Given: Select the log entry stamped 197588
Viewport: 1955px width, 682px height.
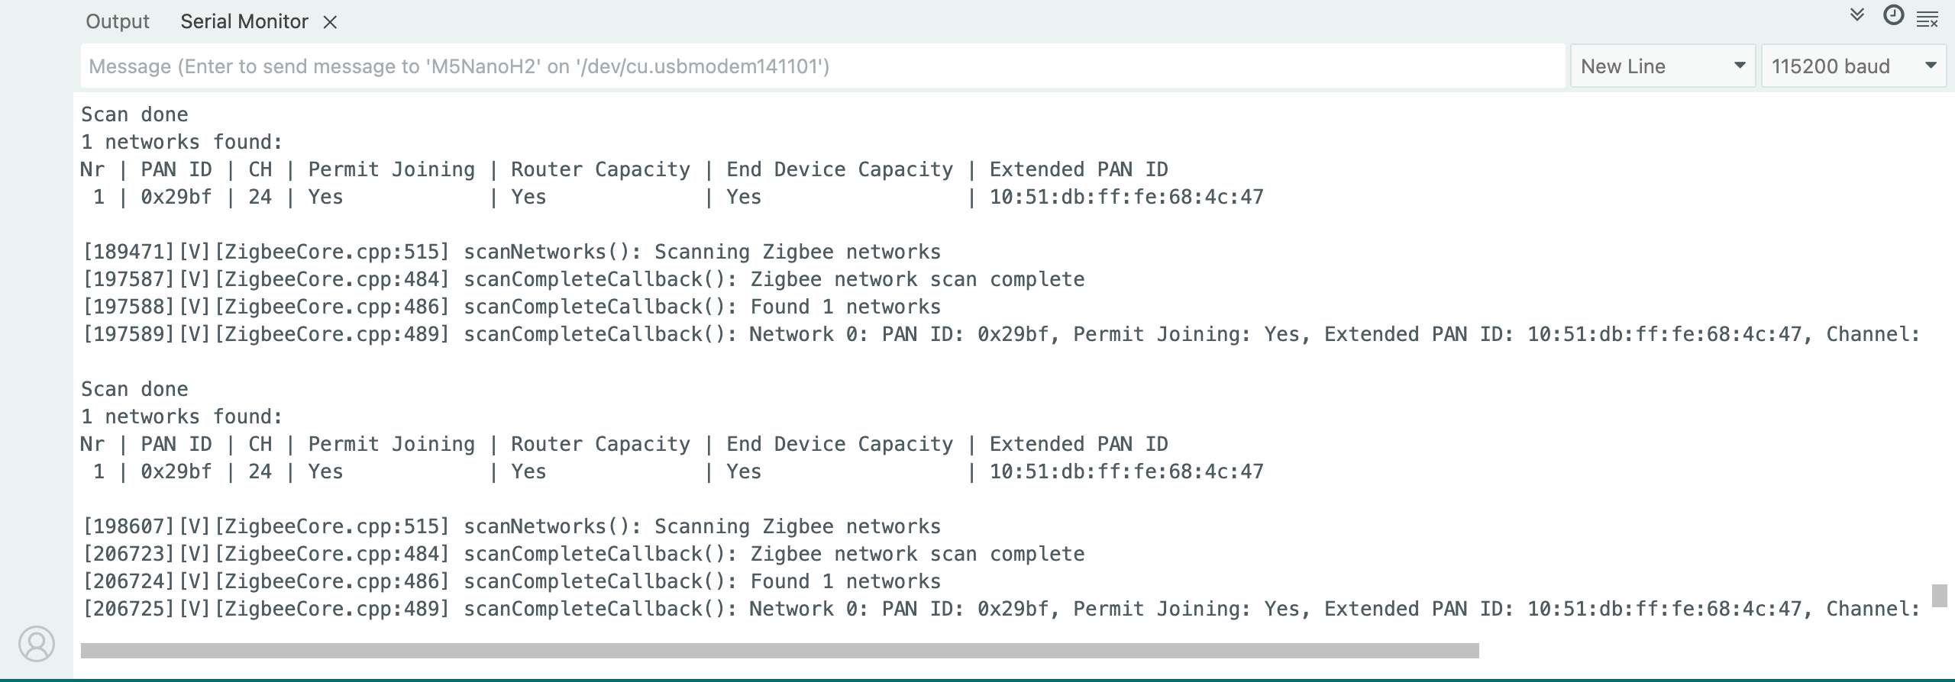Looking at the screenshot, I should coord(512,307).
